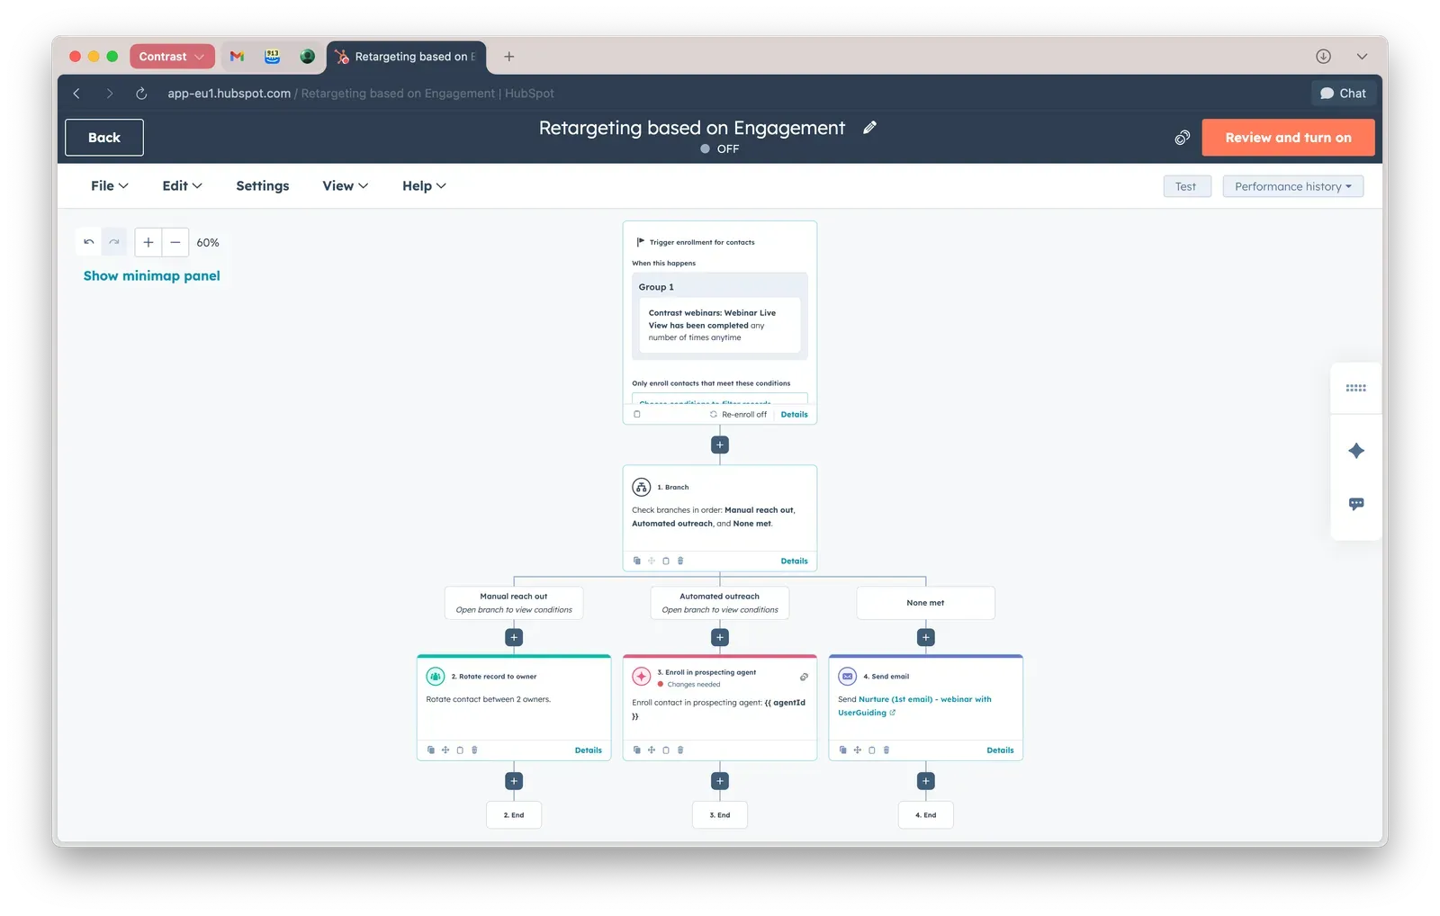Viewport: 1440px width, 916px height.
Task: Clone the Rotate record to owner action
Action: (431, 750)
